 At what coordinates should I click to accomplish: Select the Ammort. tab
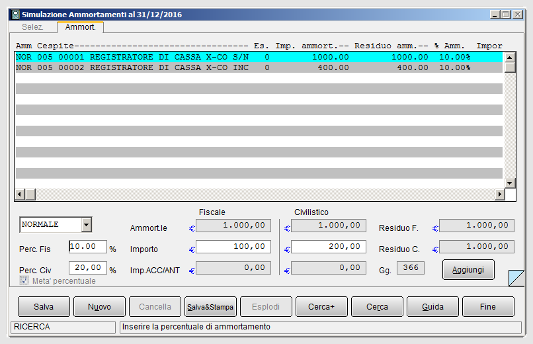pyautogui.click(x=80, y=27)
